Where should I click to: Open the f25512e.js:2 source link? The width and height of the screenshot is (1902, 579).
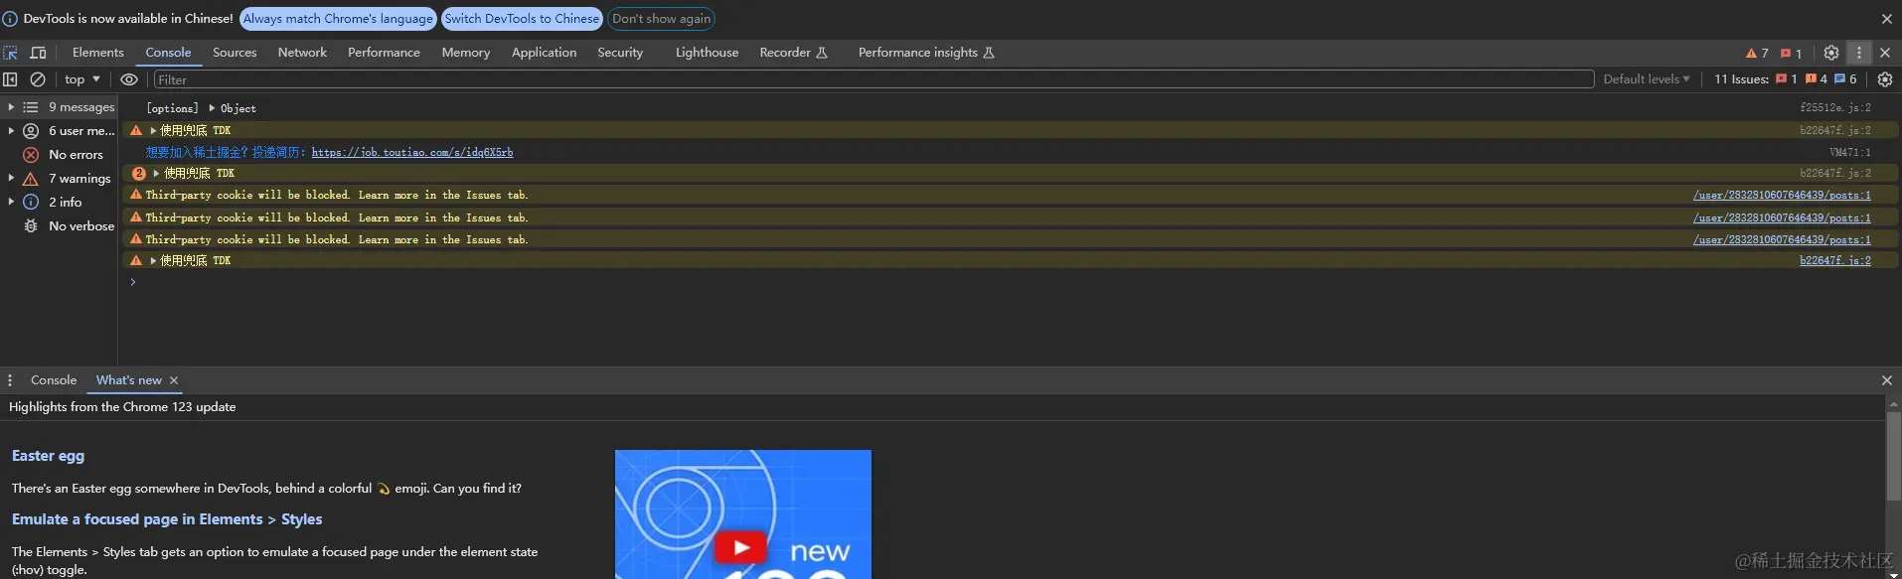click(1834, 107)
